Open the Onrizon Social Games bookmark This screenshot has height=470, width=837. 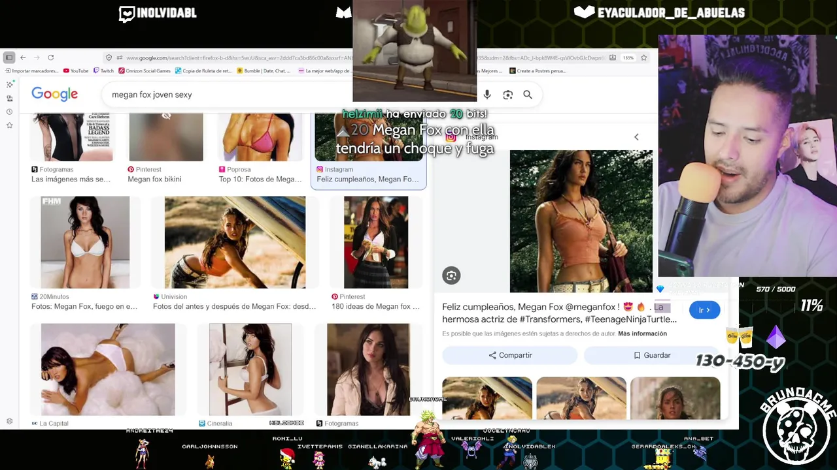click(145, 70)
